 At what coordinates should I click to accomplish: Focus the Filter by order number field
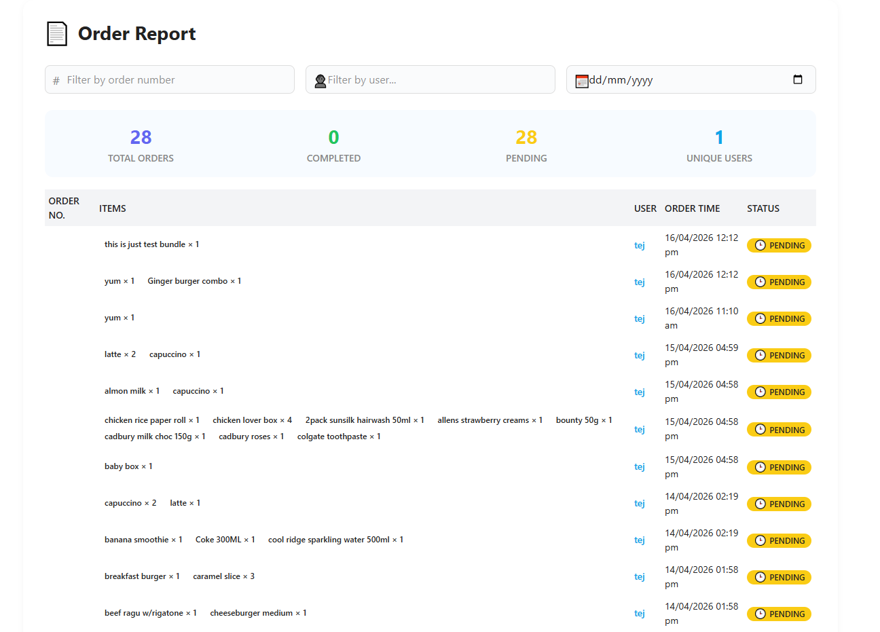(x=170, y=79)
